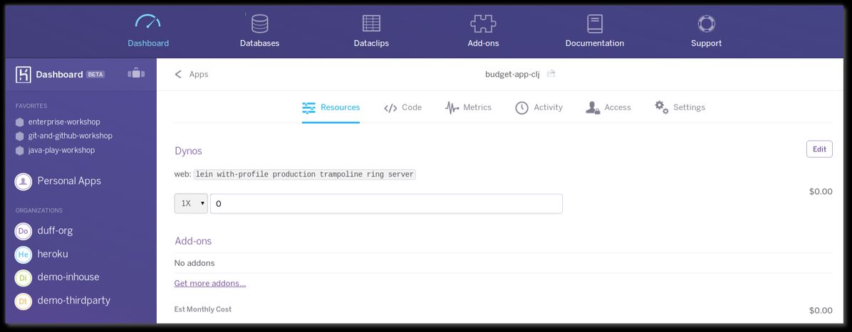Open the Databases cylinder icon
The width and height of the screenshot is (852, 332).
259,23
